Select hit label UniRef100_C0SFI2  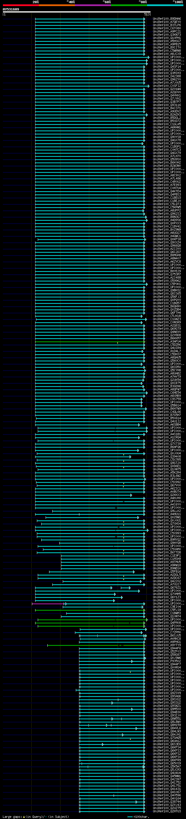(x=167, y=86)
